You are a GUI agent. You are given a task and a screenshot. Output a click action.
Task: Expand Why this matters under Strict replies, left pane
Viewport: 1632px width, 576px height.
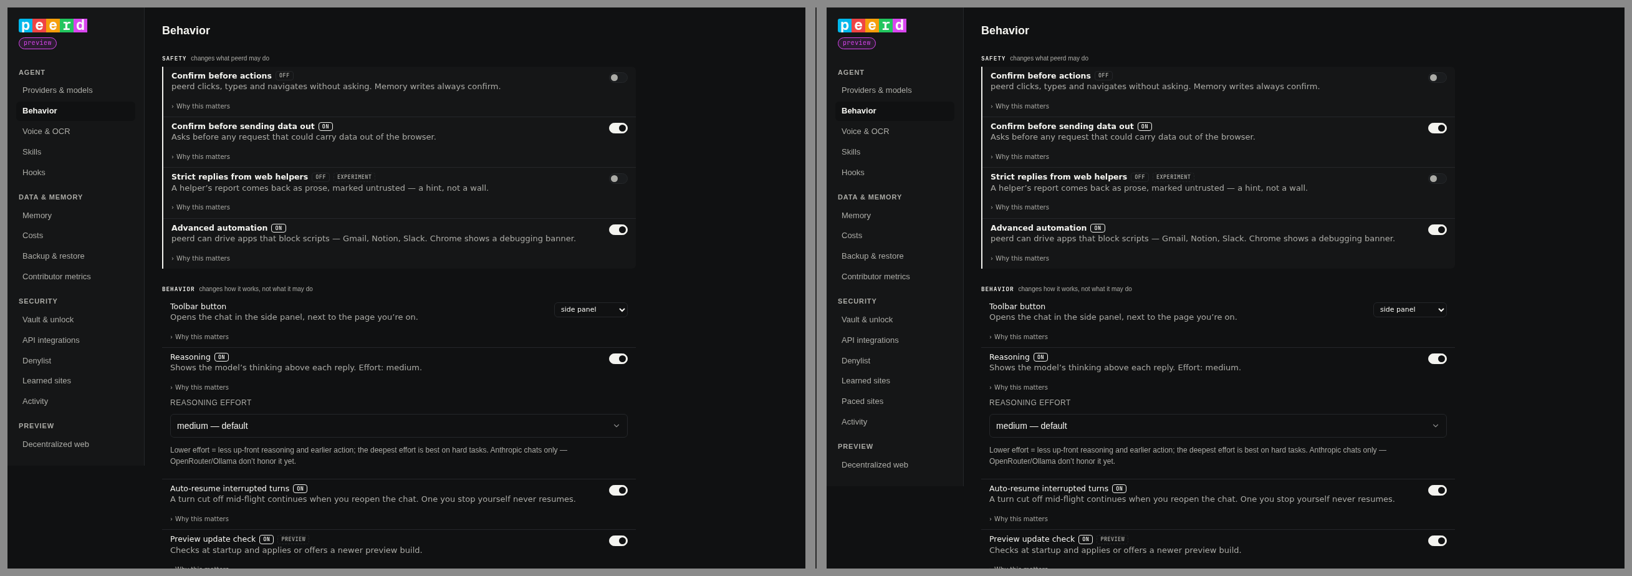(x=201, y=207)
